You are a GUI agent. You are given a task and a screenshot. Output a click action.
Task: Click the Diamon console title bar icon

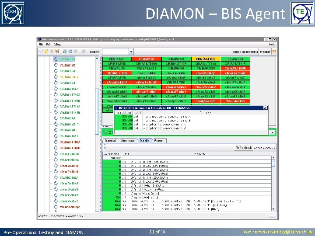39,39
